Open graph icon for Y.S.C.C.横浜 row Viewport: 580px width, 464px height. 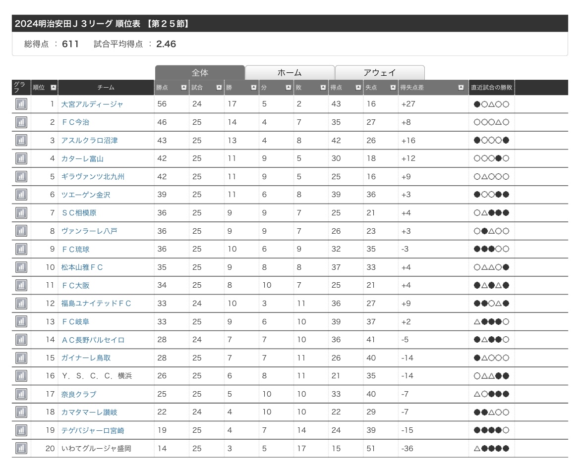(21, 376)
